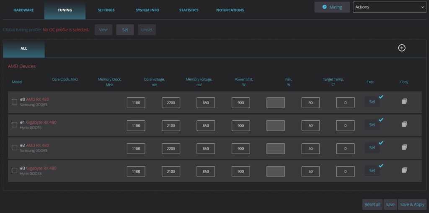Copy settings from device #3 row
429x213 pixels.
(404, 170)
